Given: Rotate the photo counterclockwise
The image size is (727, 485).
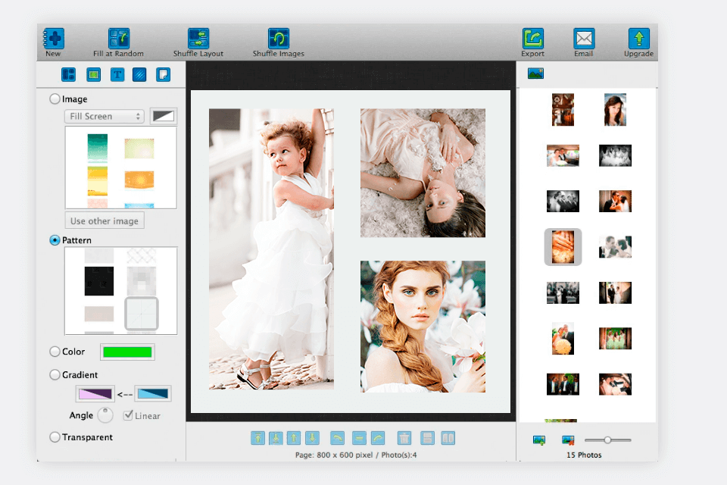Looking at the screenshot, I should [x=337, y=438].
